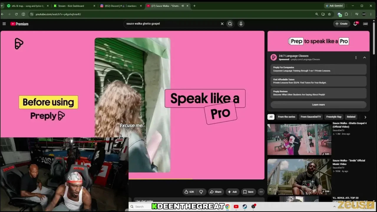
Task: Open the Preply ad options menu
Action: 356,58
